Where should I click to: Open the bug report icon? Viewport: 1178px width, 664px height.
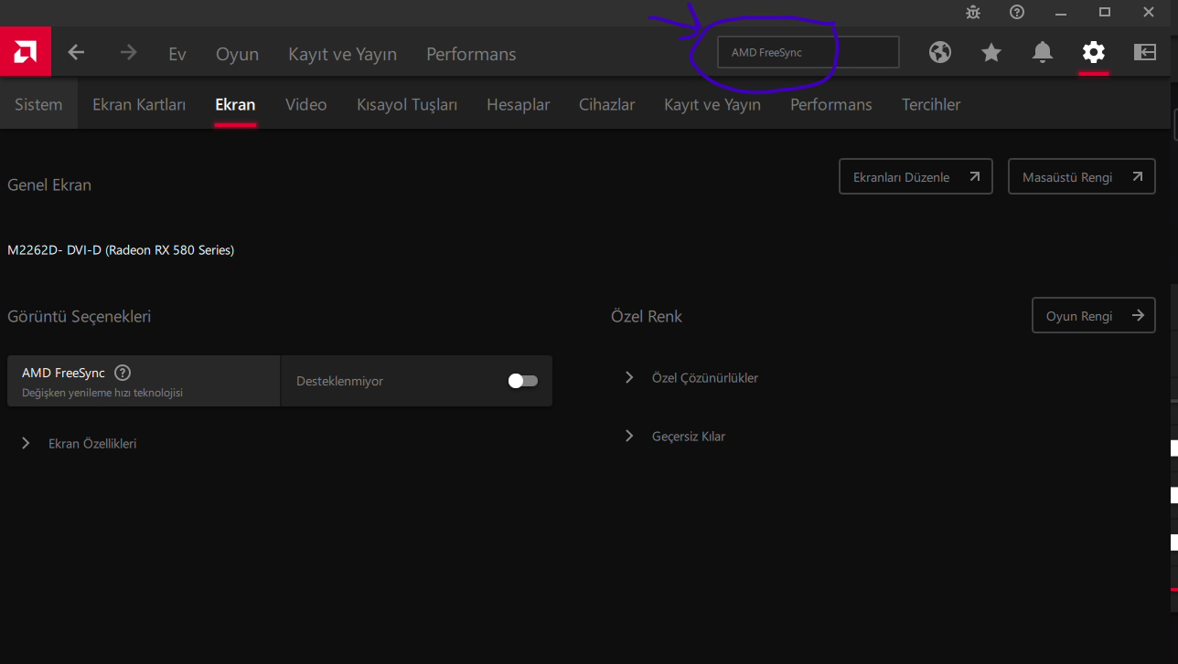click(972, 12)
